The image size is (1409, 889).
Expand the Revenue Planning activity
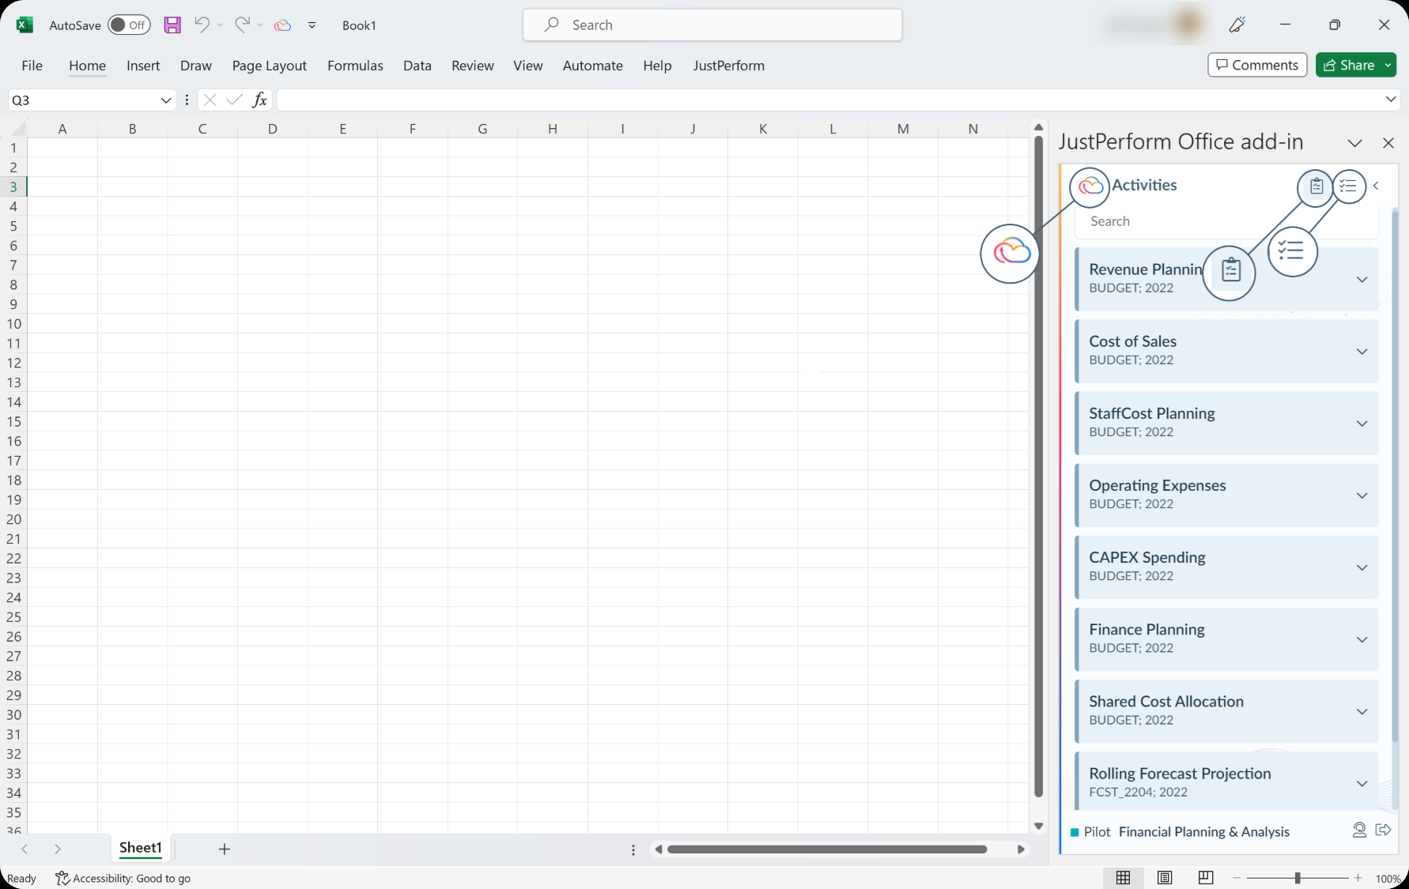pos(1362,280)
